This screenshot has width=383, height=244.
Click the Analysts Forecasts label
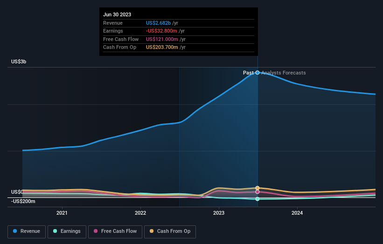coord(283,73)
